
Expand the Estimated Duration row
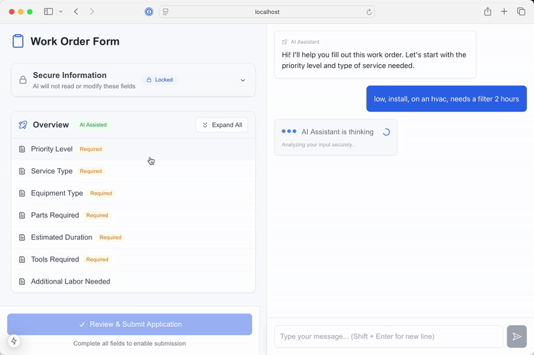133,238
